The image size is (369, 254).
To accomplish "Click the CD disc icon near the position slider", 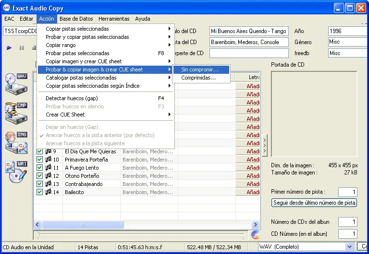I will pos(255,234).
